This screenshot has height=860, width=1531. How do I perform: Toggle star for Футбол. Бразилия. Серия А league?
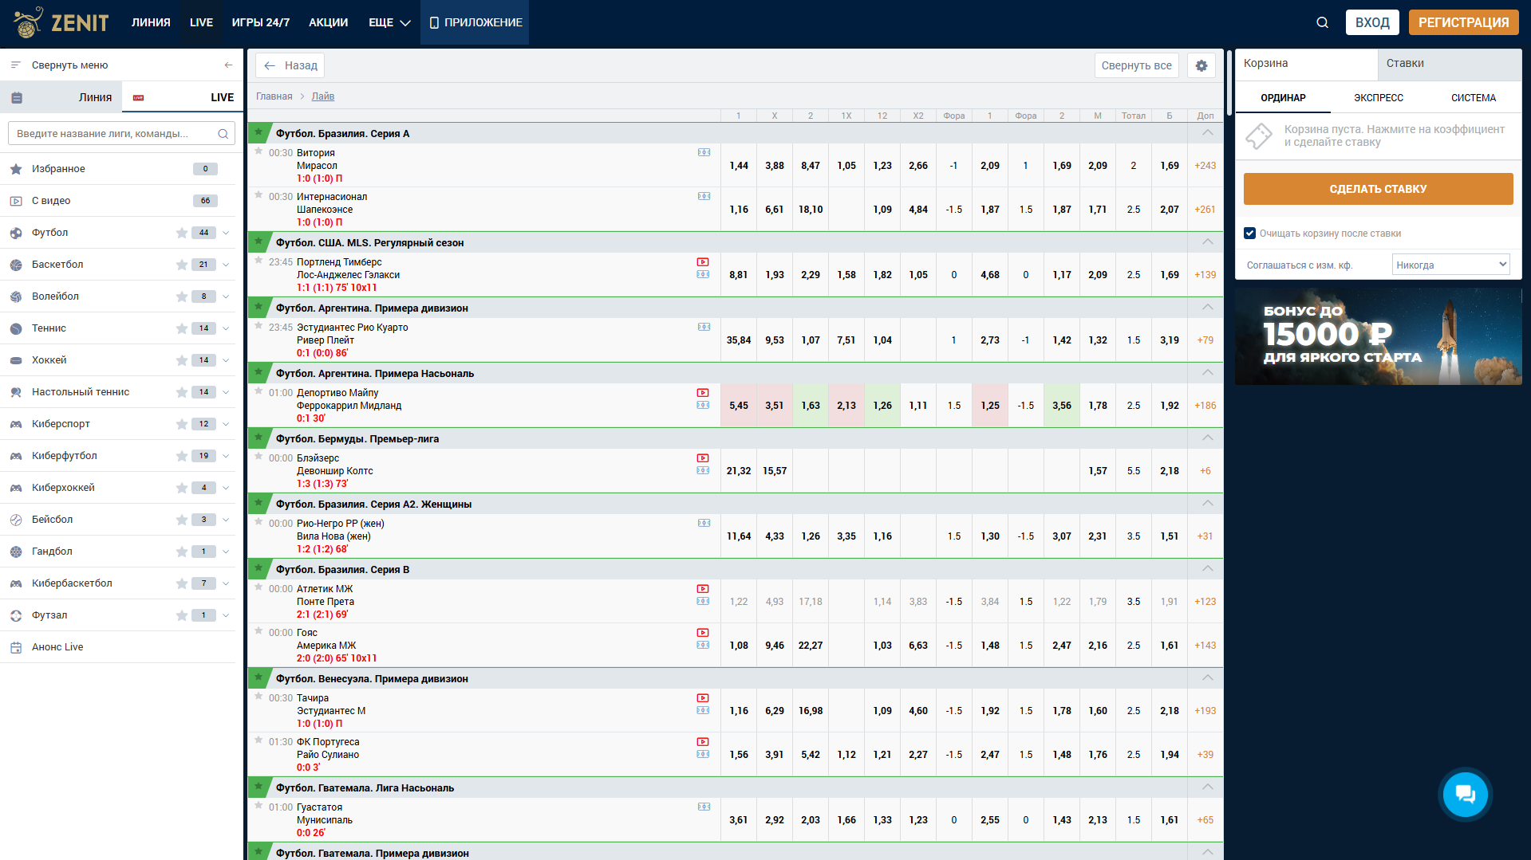[x=258, y=132]
